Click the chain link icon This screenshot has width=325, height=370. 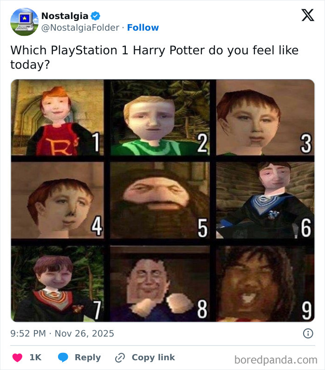click(x=120, y=357)
